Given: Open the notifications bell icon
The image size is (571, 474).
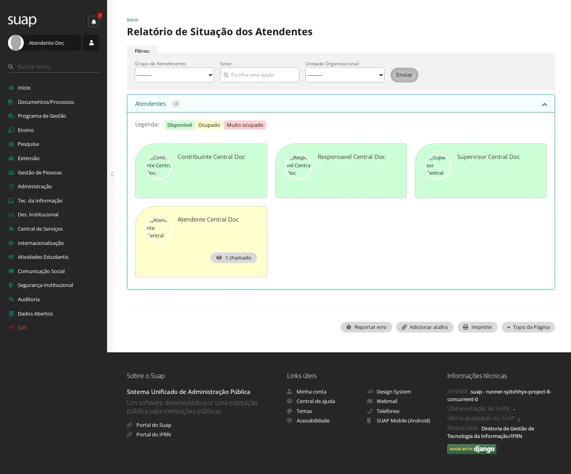Looking at the screenshot, I should pos(94,22).
